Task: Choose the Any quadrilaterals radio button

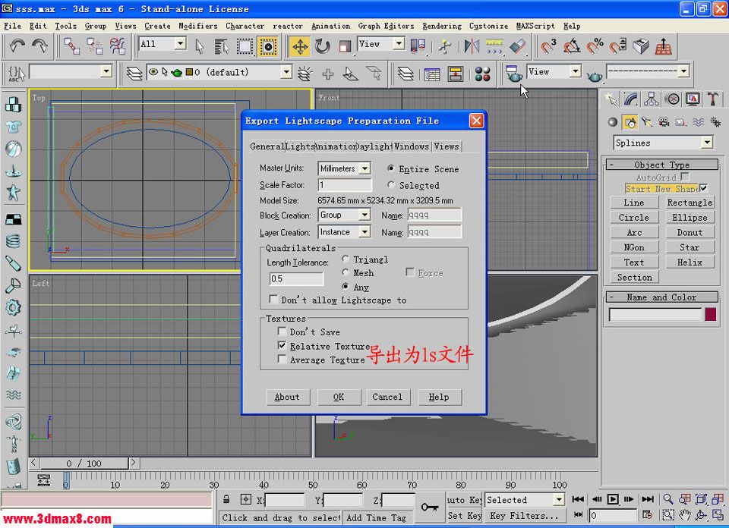Action: coord(346,287)
